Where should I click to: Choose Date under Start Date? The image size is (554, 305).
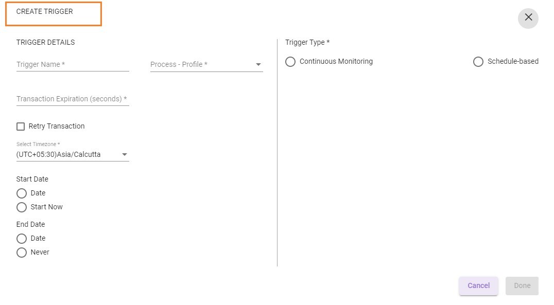(22, 193)
